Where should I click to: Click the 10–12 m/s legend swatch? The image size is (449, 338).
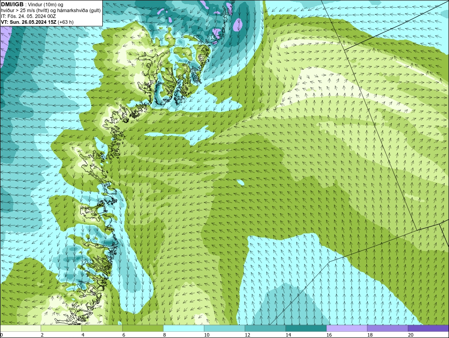pyautogui.click(x=224, y=328)
